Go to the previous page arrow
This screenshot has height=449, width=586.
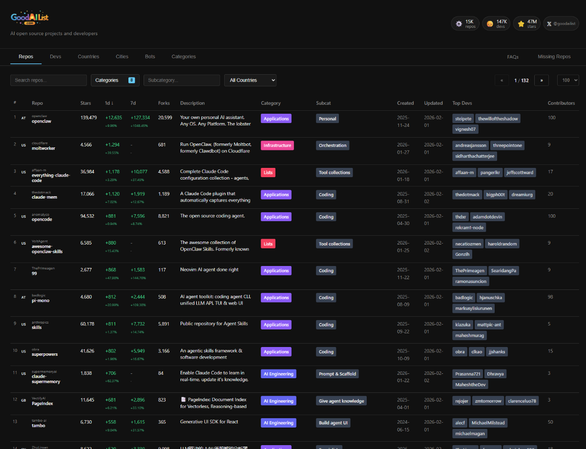click(x=502, y=81)
